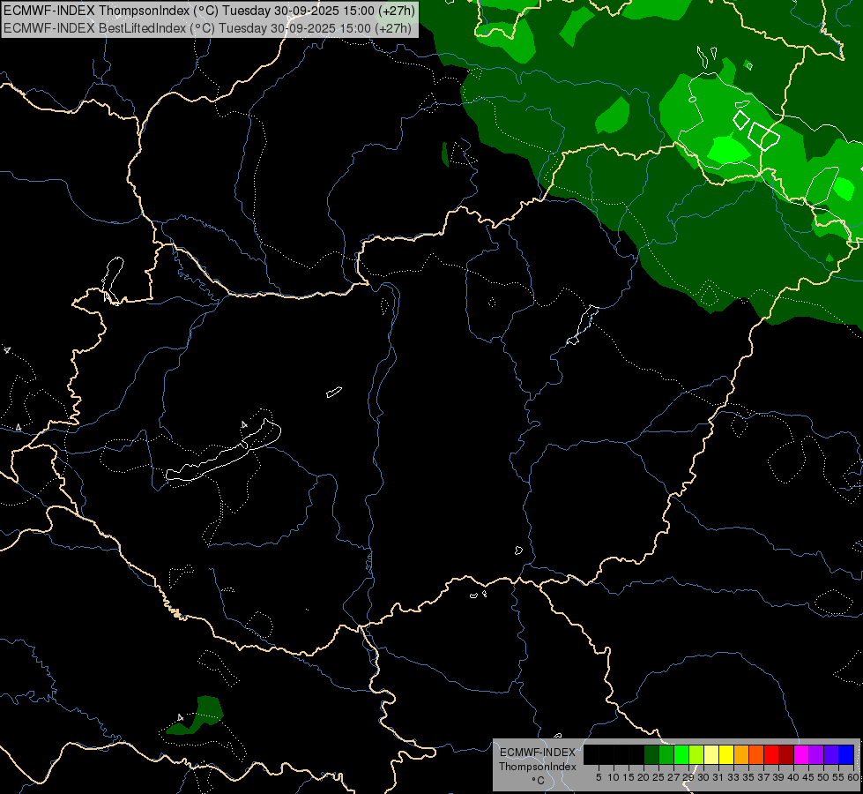Select the orange-red 35-37 legend swatch
Image resolution: width=863 pixels, height=794 pixels.
[756, 754]
